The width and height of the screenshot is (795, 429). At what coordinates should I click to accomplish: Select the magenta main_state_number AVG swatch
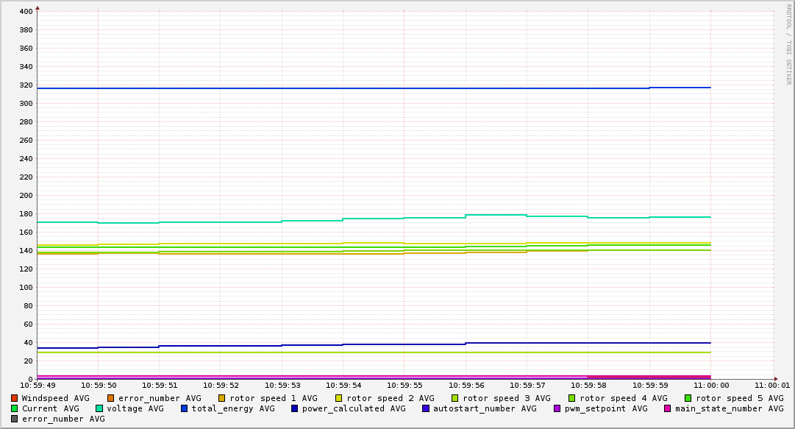tap(668, 408)
